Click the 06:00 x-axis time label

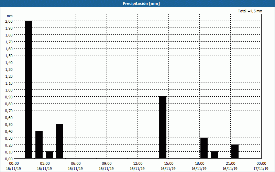pyautogui.click(x=76, y=164)
